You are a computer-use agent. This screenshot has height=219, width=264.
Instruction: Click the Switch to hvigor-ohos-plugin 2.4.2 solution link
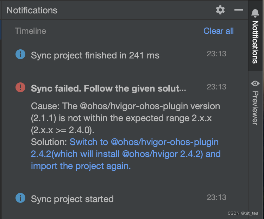[125, 154]
